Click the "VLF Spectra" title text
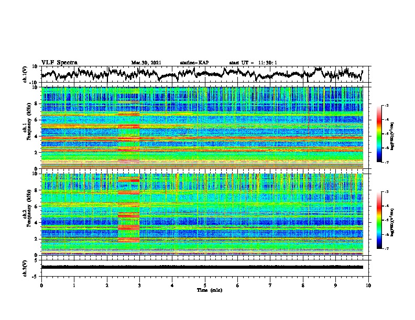 coord(59,63)
